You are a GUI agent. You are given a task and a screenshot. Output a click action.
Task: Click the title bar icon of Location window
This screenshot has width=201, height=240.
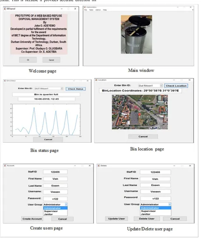pos(96,80)
